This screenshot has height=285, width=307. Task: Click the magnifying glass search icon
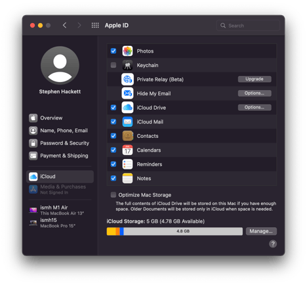pyautogui.click(x=223, y=26)
